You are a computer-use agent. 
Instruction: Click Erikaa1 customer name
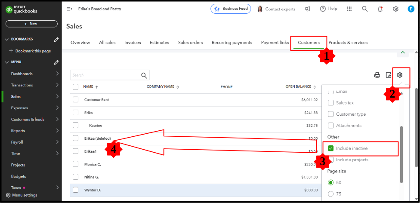click(x=90, y=151)
